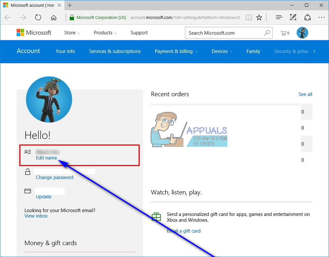The image size is (329, 257).
Task: Go back with the browser back arrow
Action: [8, 17]
